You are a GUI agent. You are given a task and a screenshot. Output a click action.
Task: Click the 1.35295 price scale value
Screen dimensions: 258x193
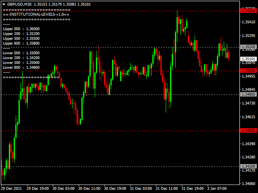[248, 36]
